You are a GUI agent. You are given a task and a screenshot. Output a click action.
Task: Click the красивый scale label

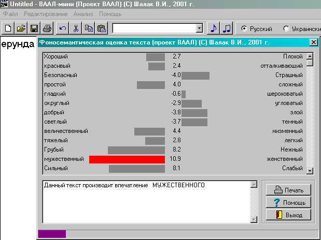[x=57, y=66]
